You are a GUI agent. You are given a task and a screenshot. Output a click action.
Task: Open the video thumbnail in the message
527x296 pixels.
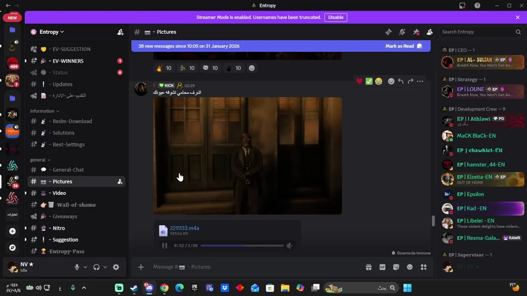coord(247,156)
